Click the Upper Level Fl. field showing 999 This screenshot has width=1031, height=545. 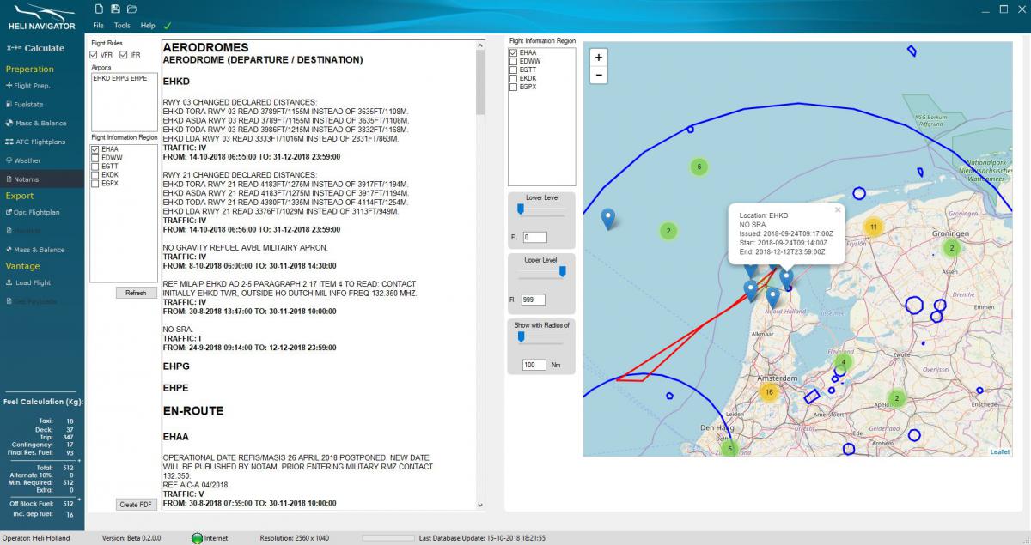tap(534, 300)
